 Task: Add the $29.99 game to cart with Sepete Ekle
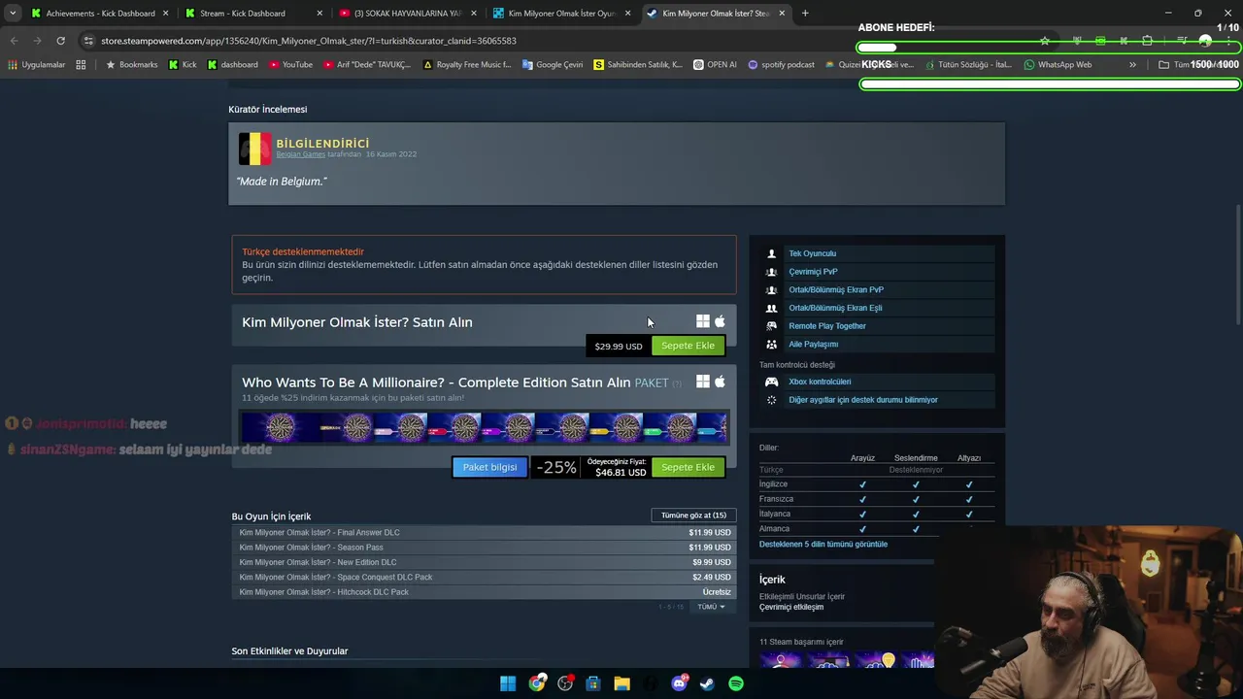(688, 346)
